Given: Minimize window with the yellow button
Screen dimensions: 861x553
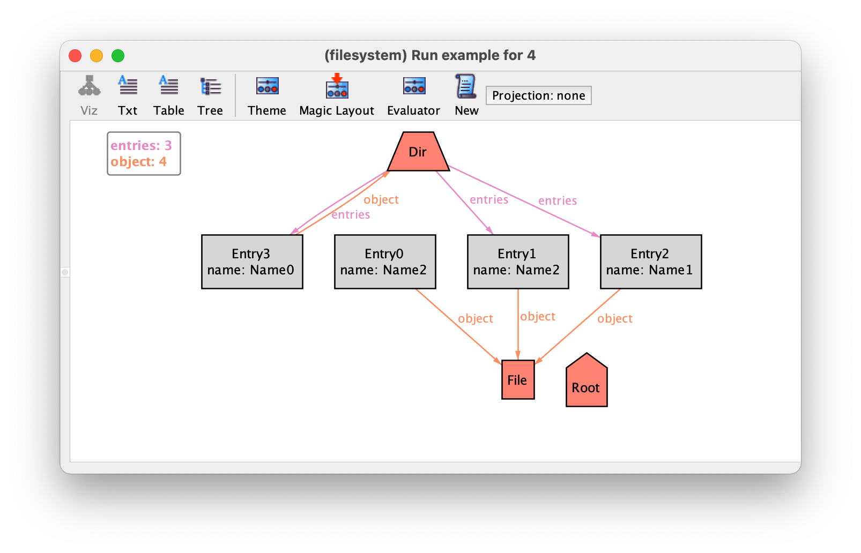Looking at the screenshot, I should [97, 56].
